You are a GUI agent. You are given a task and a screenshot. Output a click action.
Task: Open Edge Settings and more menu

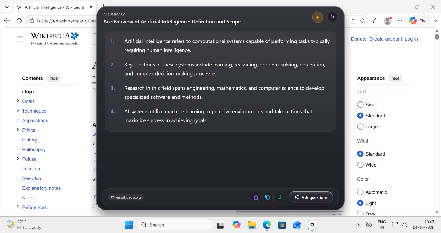(400, 21)
